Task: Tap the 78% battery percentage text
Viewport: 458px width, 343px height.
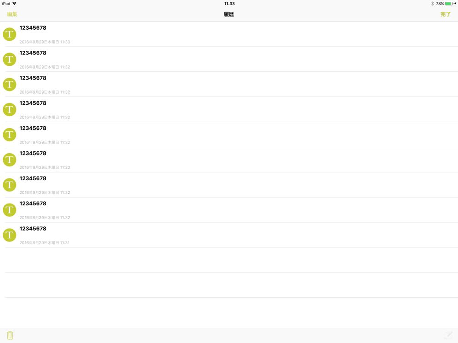Action: (x=440, y=4)
